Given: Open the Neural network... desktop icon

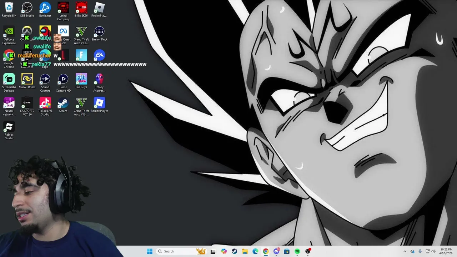Looking at the screenshot, I should pyautogui.click(x=9, y=107).
